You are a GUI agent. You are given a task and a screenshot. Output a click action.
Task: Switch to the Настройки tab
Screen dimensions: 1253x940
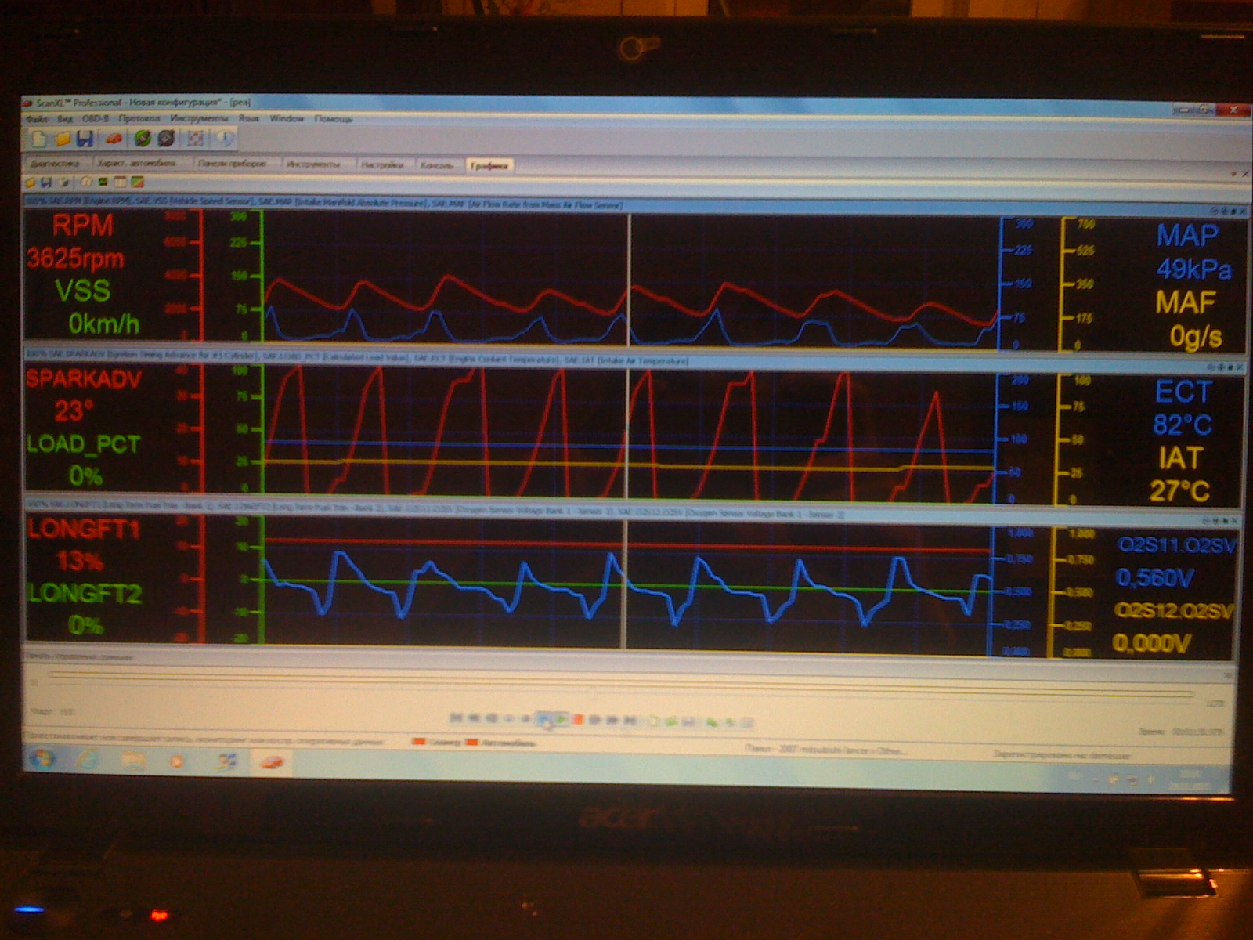(382, 165)
